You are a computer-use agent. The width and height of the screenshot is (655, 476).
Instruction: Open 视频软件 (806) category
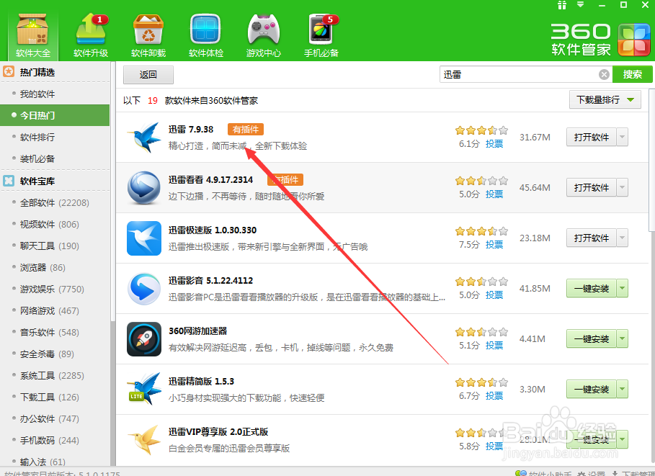[x=55, y=225]
